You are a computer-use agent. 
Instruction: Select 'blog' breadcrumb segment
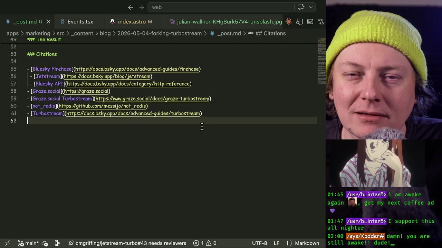tap(105, 33)
